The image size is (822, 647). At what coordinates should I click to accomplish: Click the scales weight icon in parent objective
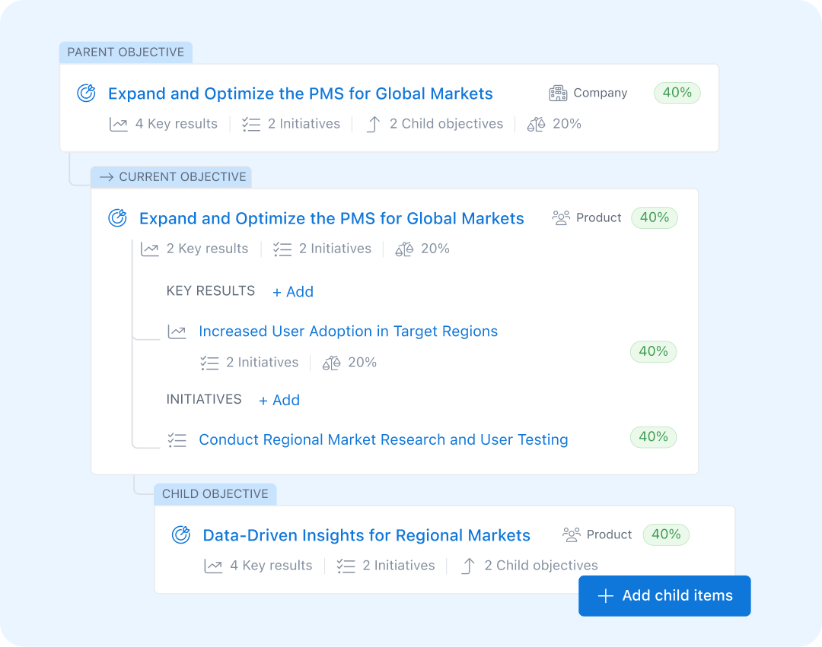(x=537, y=125)
